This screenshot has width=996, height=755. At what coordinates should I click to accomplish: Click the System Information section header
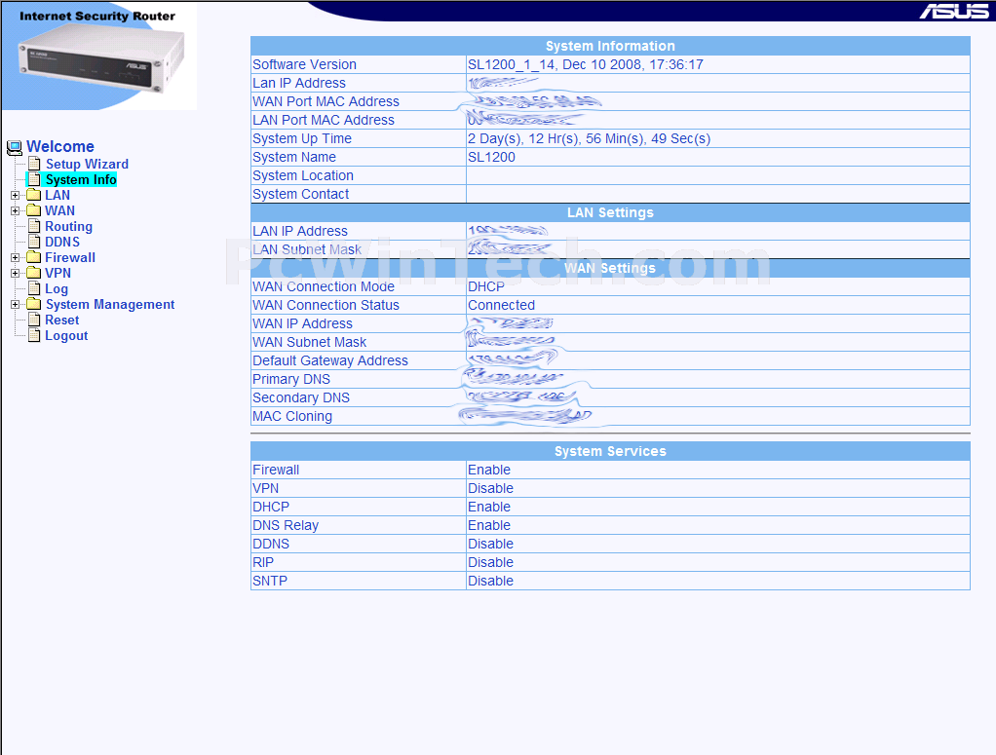[x=610, y=46]
